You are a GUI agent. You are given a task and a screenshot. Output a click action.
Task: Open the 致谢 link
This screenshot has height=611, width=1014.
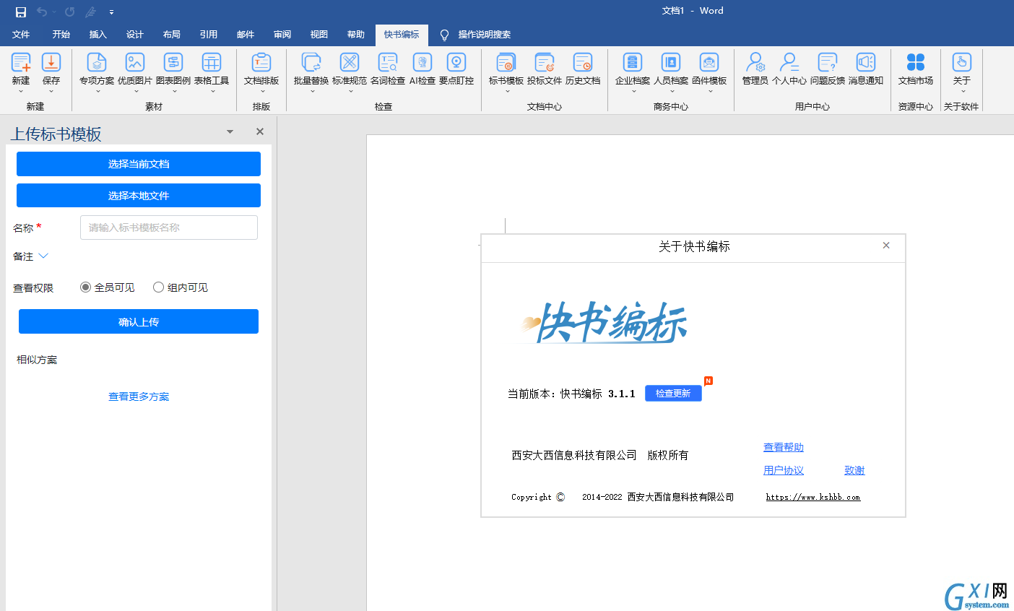pos(854,470)
